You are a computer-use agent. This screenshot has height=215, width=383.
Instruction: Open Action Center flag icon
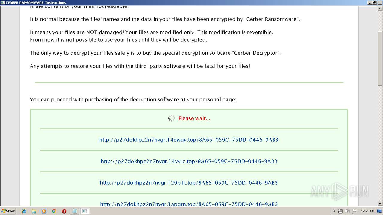coord(355,211)
